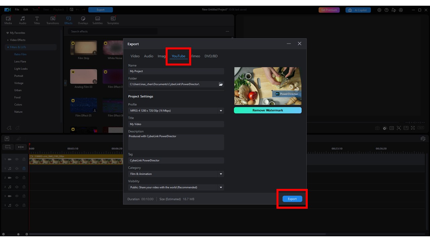Adjust the timeline zoom slider

(x=18, y=234)
